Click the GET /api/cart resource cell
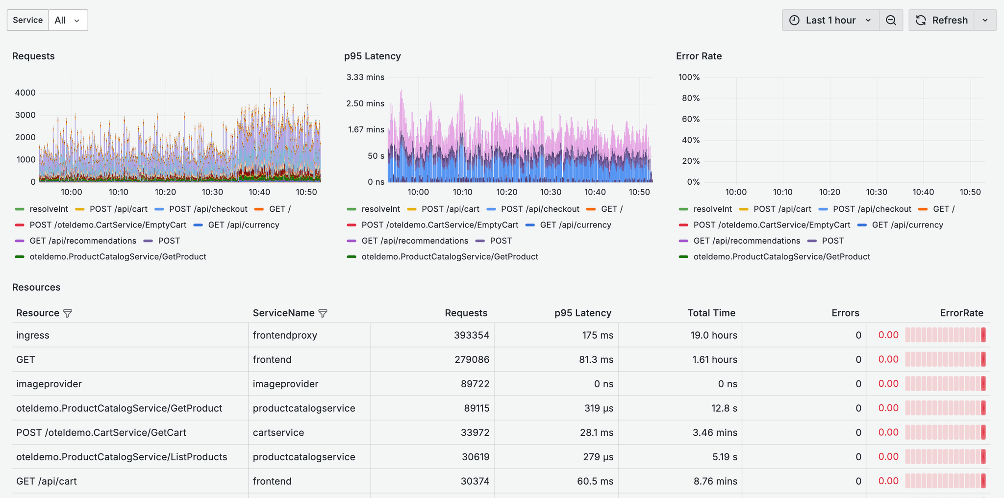The height and width of the screenshot is (498, 1004). 130,481
